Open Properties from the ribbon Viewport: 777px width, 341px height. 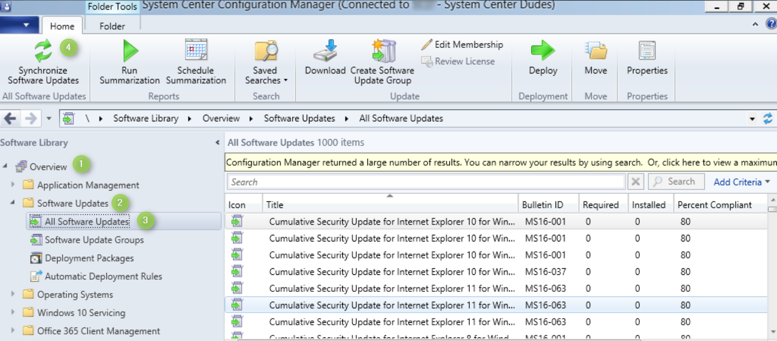pos(647,58)
